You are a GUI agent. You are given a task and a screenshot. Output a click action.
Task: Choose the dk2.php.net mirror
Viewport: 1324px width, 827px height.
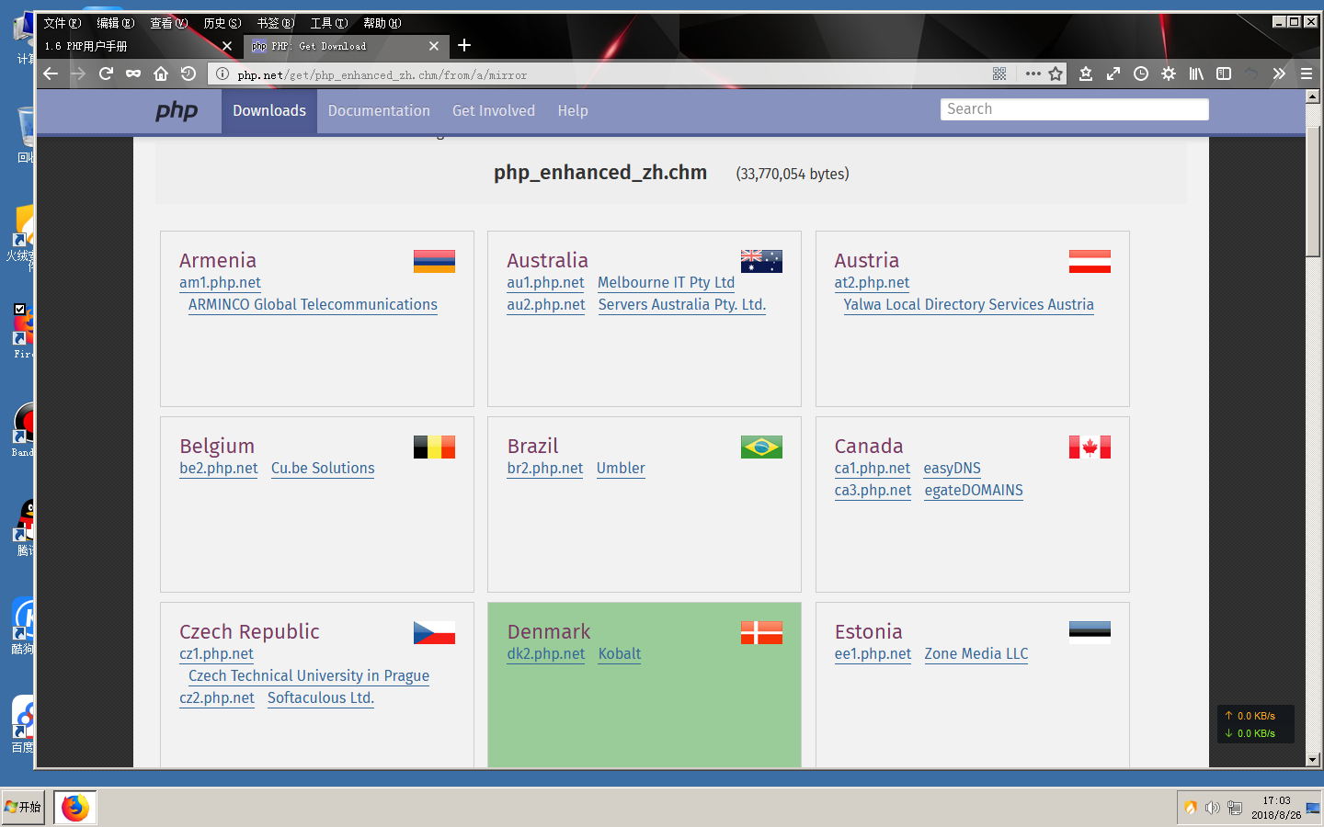coord(546,654)
